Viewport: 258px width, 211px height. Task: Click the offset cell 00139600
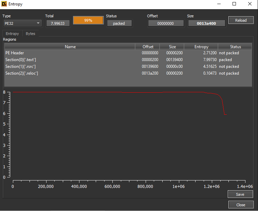click(x=150, y=66)
